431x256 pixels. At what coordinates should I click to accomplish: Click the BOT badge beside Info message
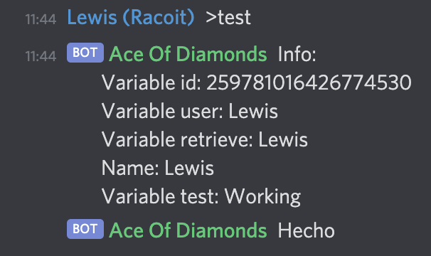click(x=85, y=53)
